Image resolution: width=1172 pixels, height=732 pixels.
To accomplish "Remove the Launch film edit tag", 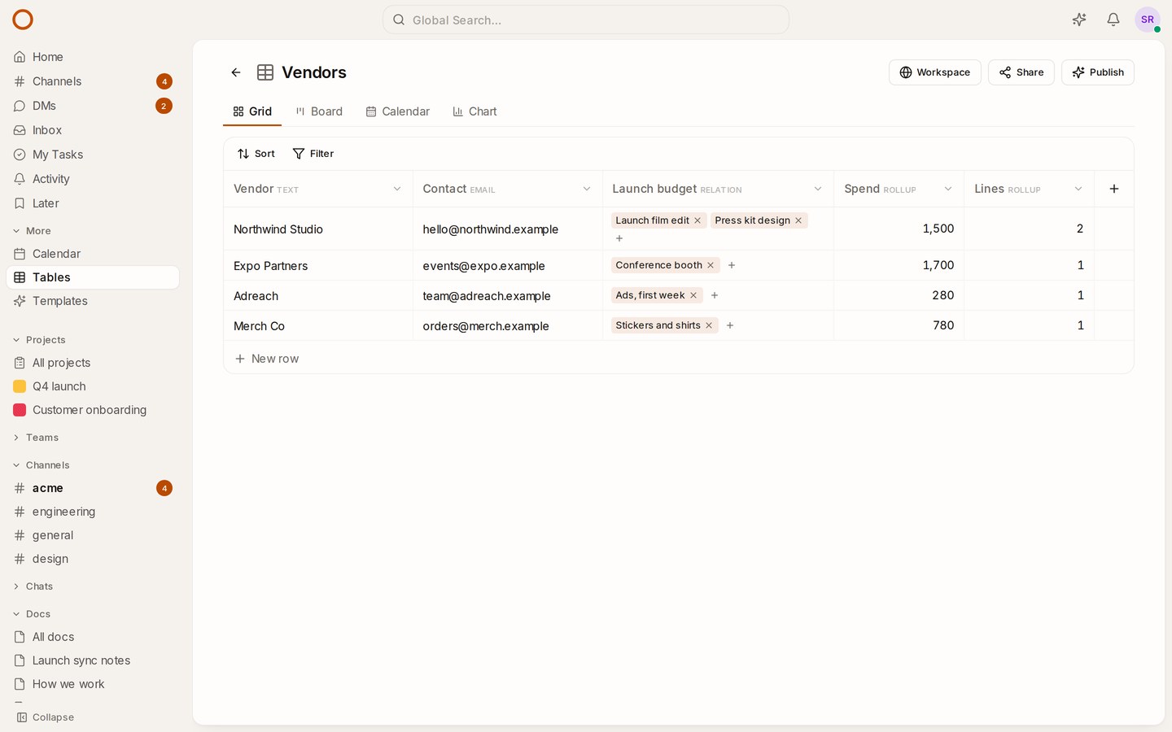I will pyautogui.click(x=698, y=220).
